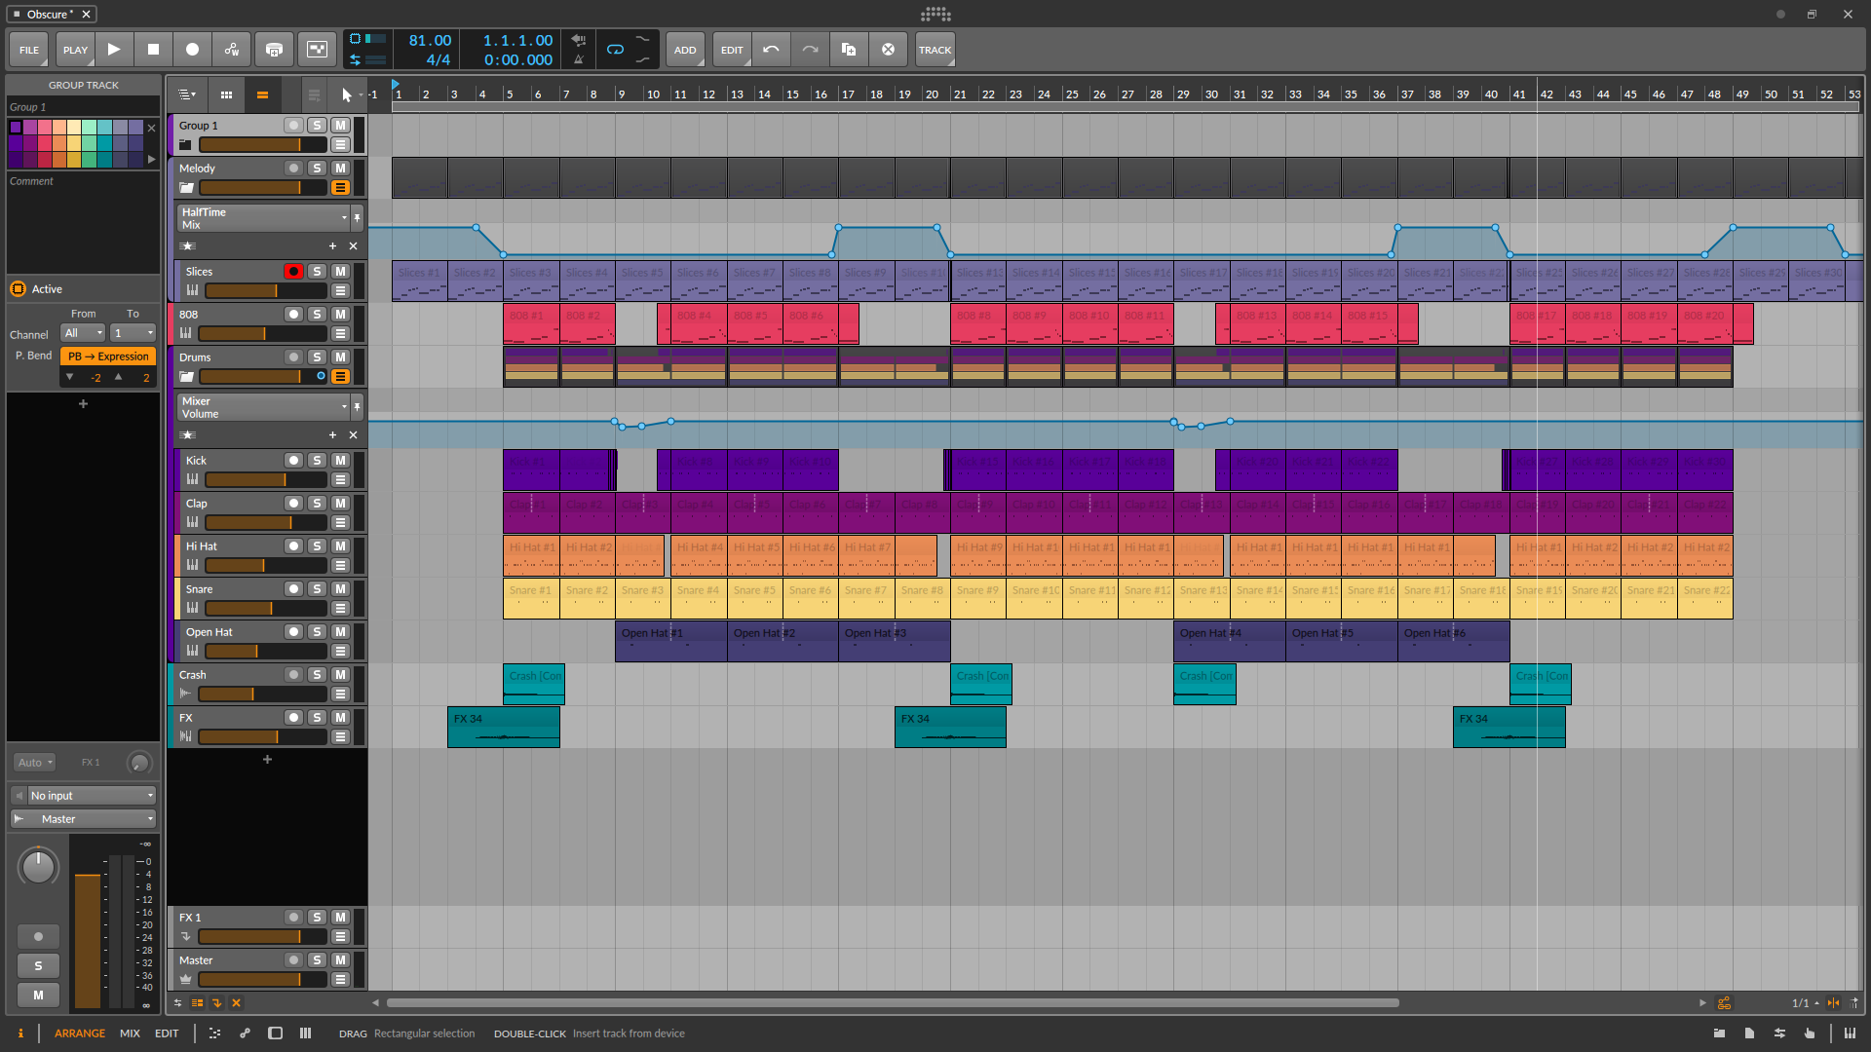Switch to clip launcher grid view icon
This screenshot has width=1871, height=1052.
tap(226, 94)
